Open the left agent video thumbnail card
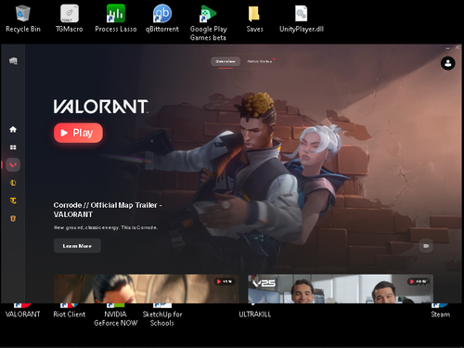The height and width of the screenshot is (348, 464). click(147, 289)
